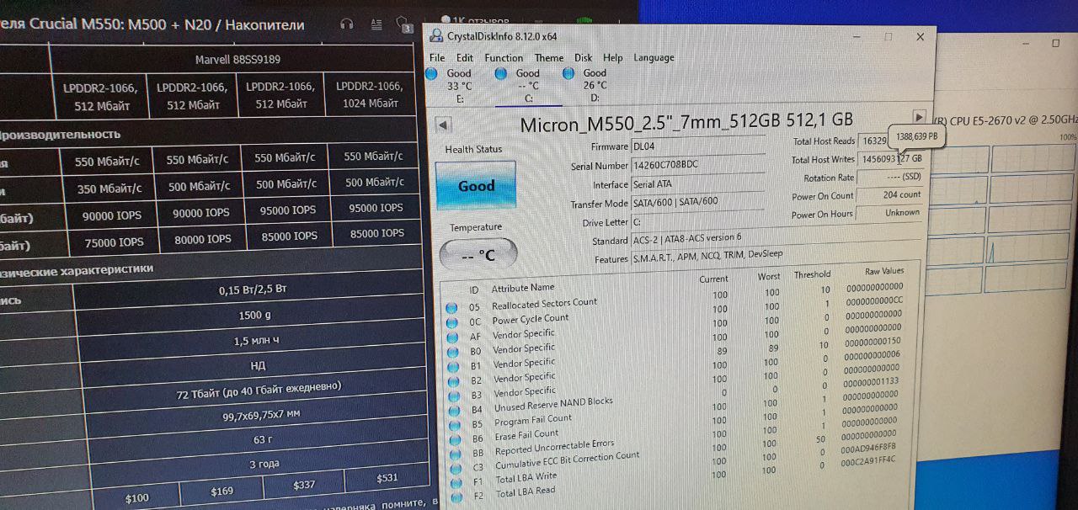Click status icon for Unused Reserve NAND Blocks
1078x510 pixels.
pos(454,411)
